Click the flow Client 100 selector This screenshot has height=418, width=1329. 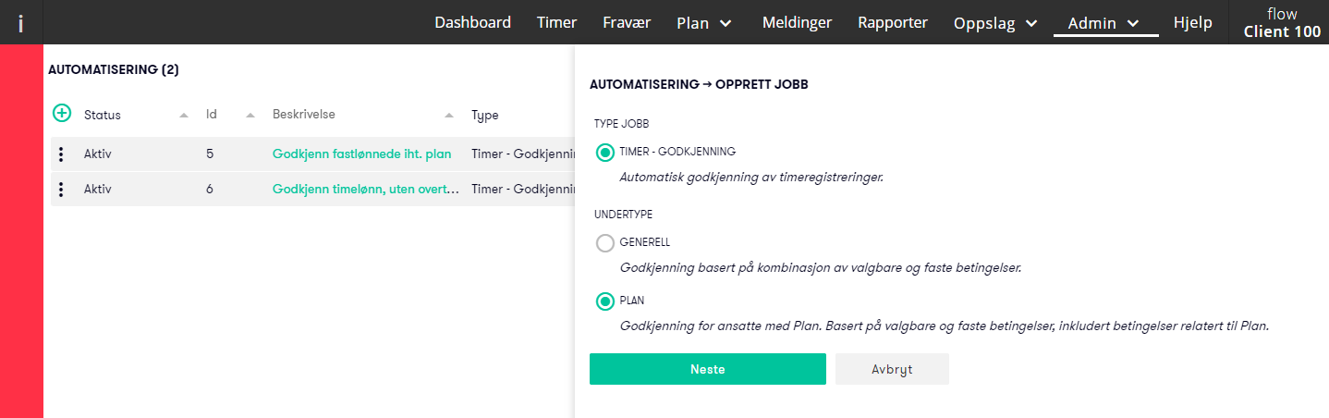[1282, 23]
